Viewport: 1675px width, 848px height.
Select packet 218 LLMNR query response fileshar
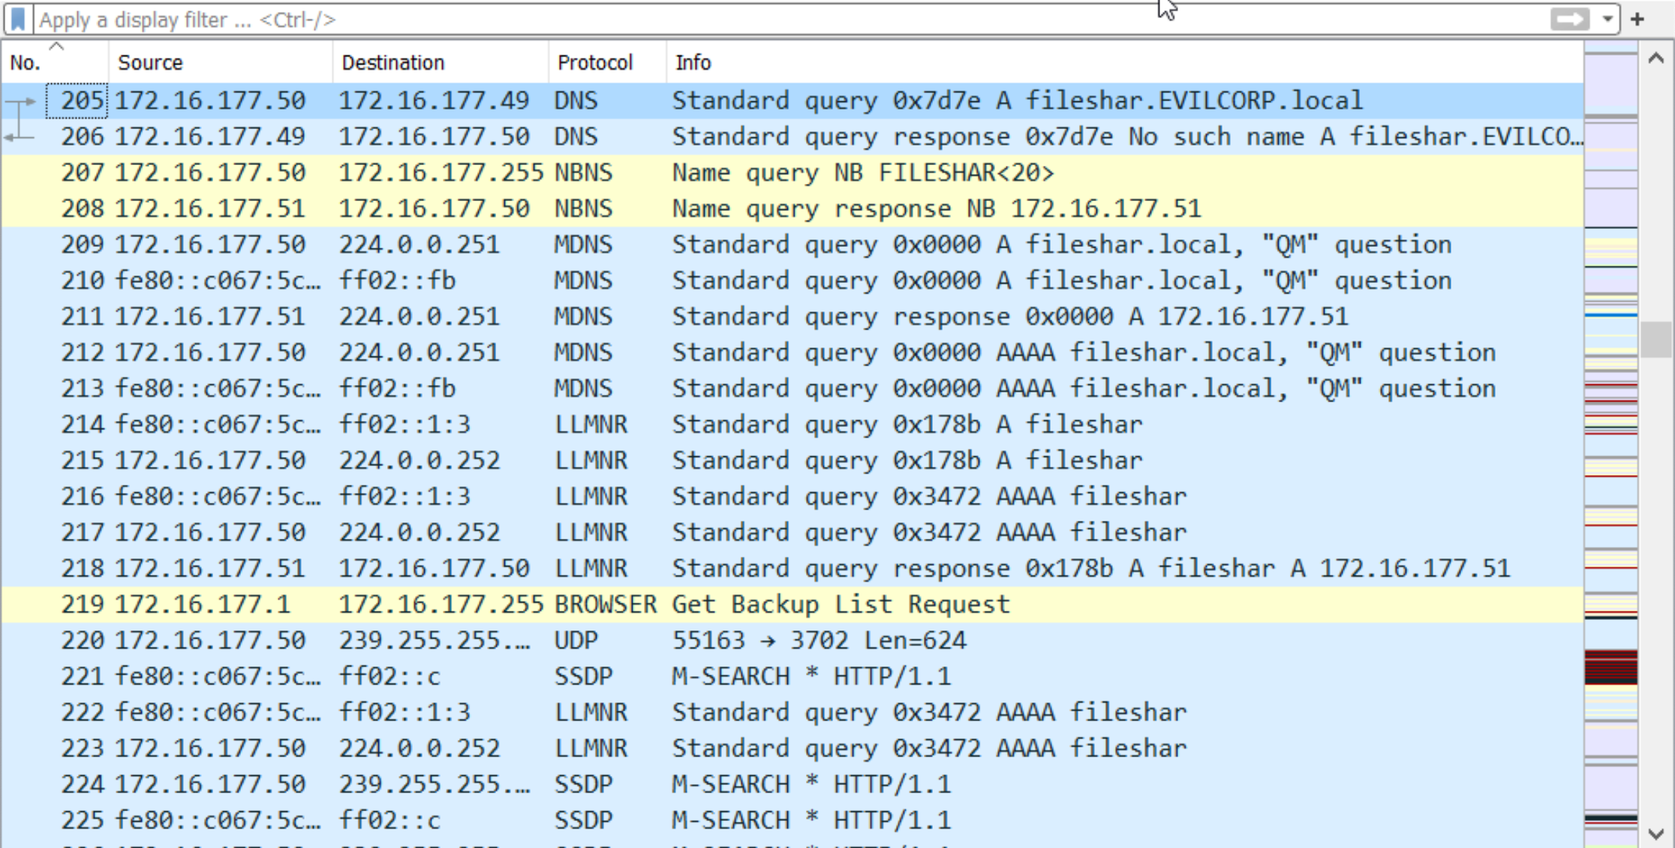point(792,569)
